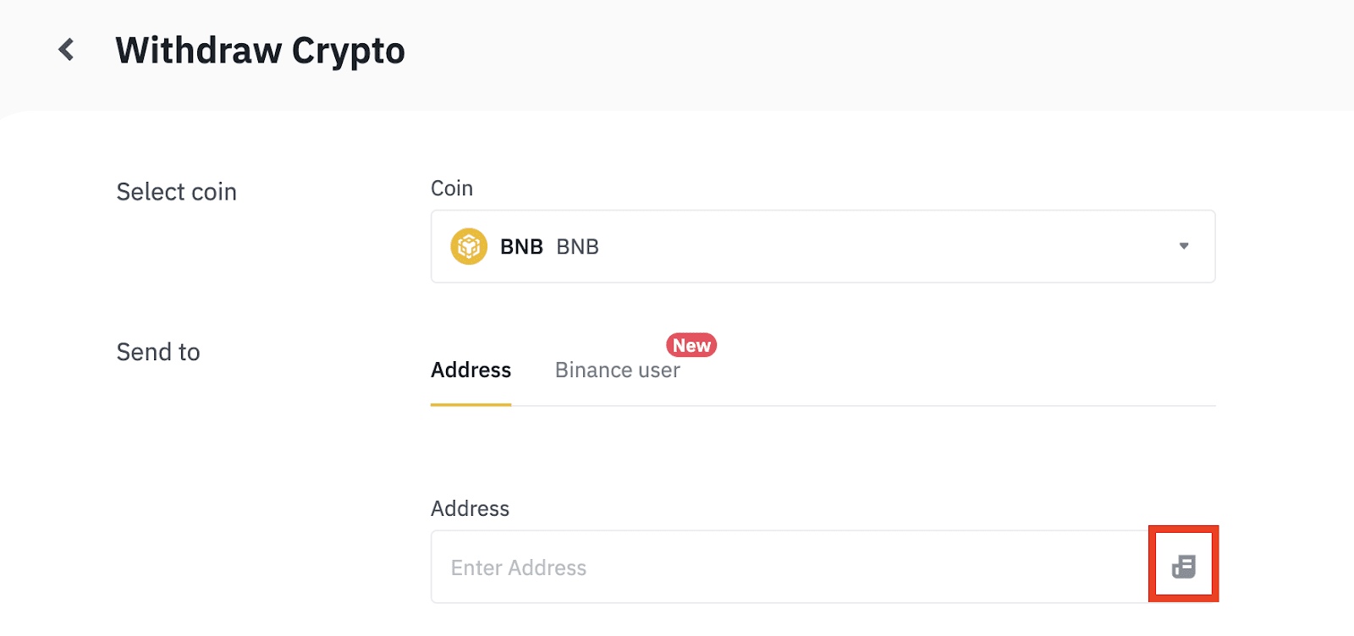
Task: Open the BNB coin selector box
Action: click(x=823, y=246)
